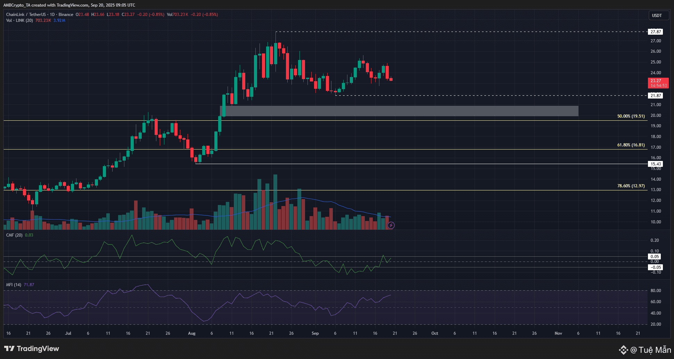674x359 pixels.
Task: Click the 10.00 tick on the price axis
Action: tap(656, 222)
